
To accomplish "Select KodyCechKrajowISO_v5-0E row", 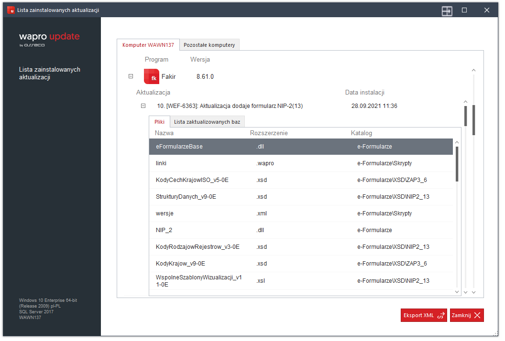I will [301, 180].
